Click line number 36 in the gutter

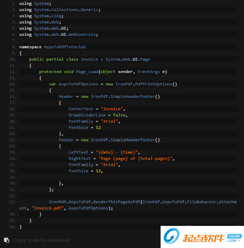click(12, 227)
